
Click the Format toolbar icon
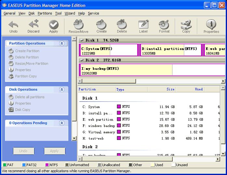pos(164,24)
